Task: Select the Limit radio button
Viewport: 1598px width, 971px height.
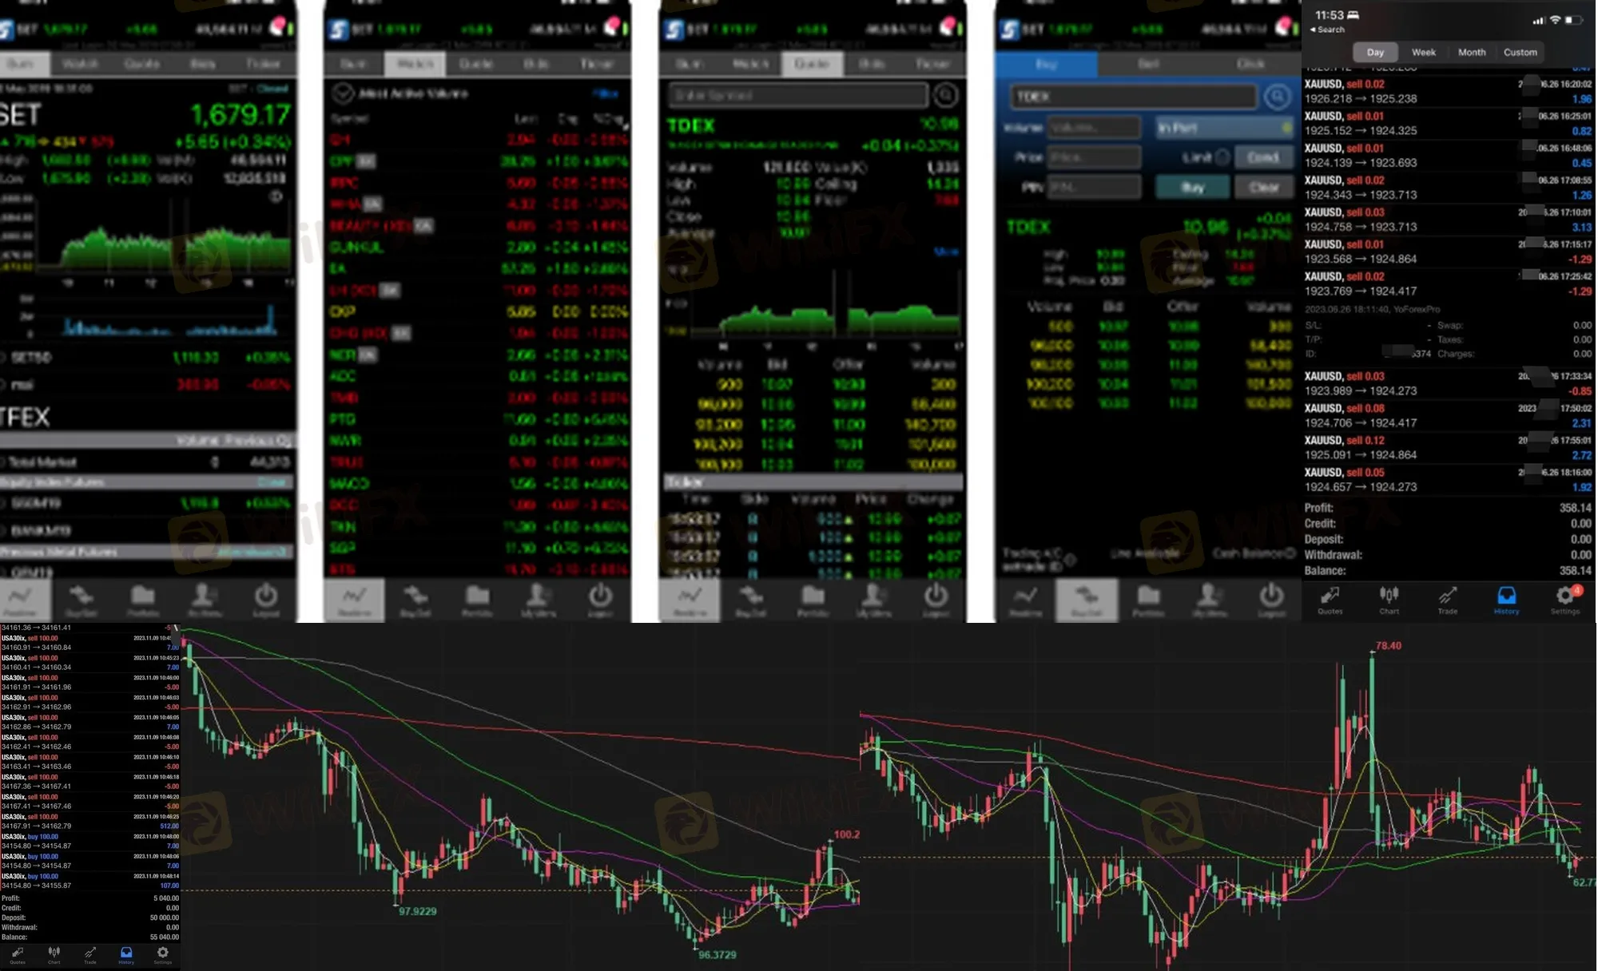Action: pos(1222,157)
